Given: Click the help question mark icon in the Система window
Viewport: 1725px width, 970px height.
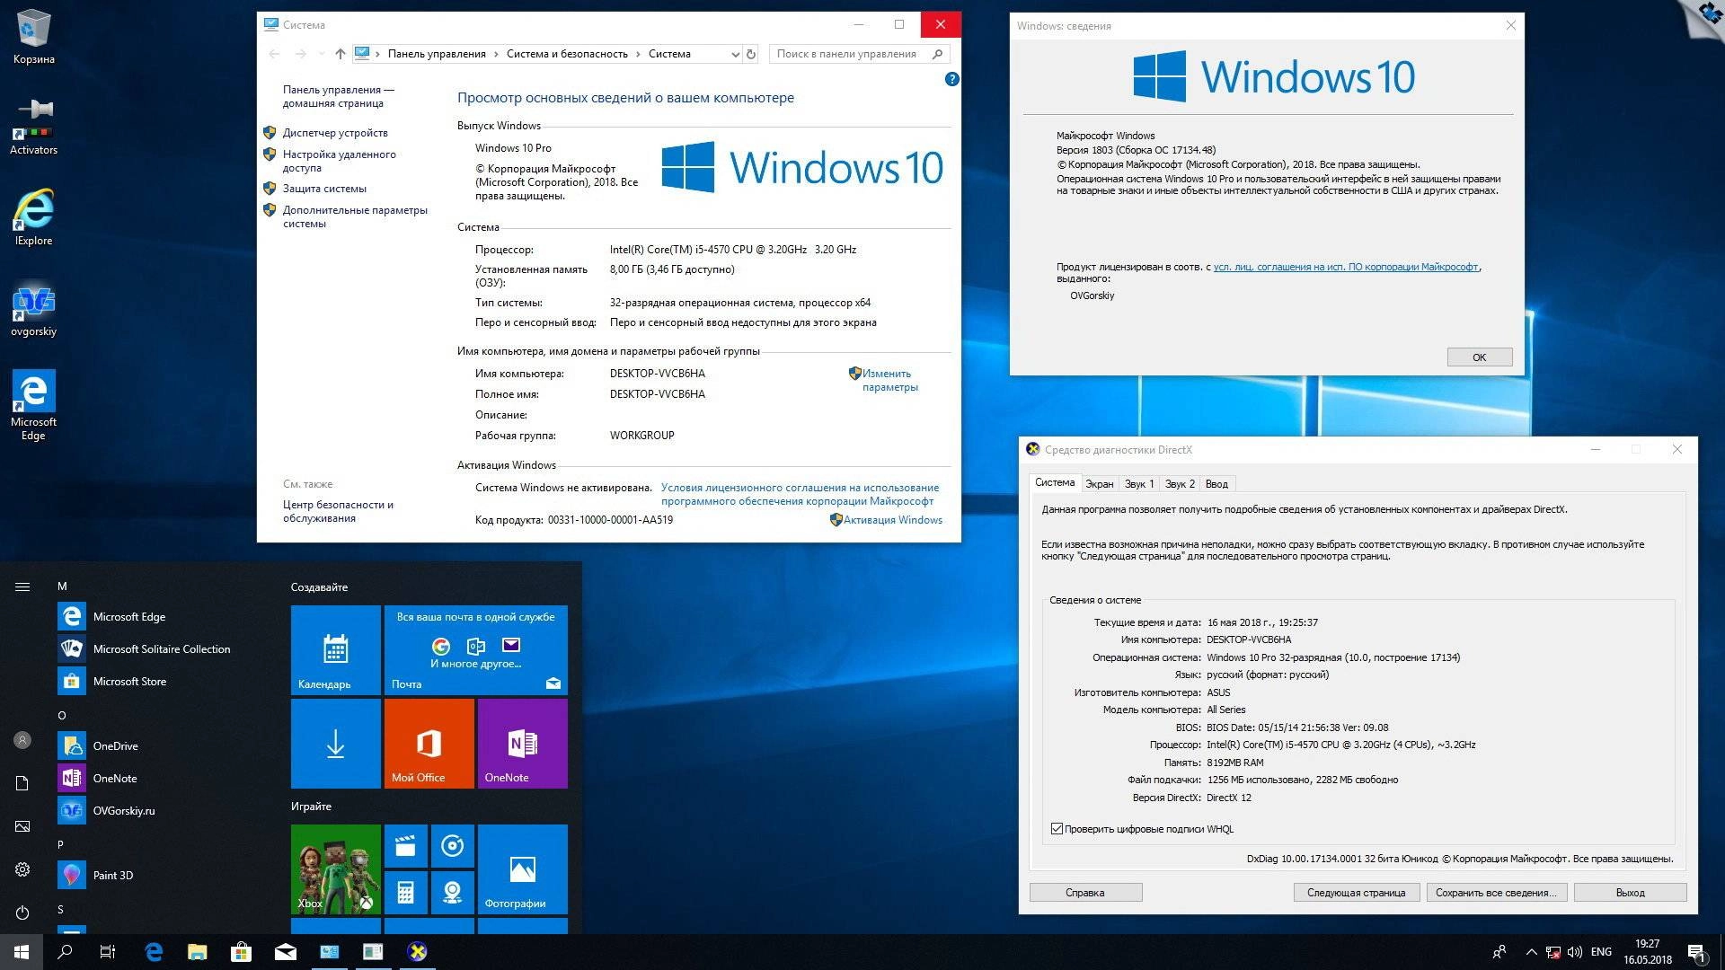Looking at the screenshot, I should 951,79.
